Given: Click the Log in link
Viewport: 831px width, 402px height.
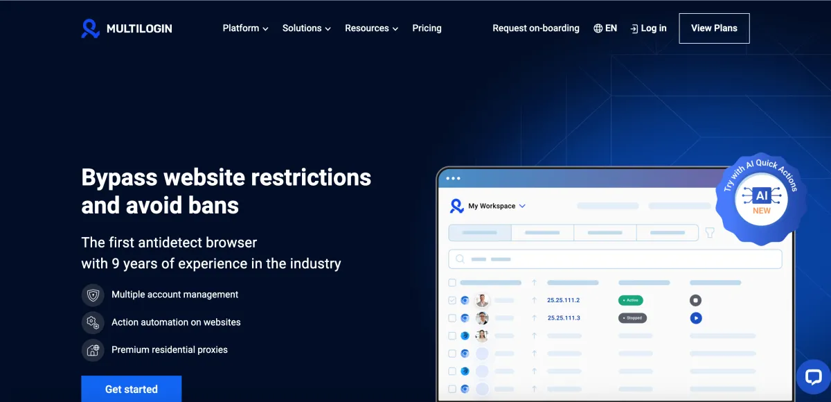Looking at the screenshot, I should pyautogui.click(x=648, y=28).
